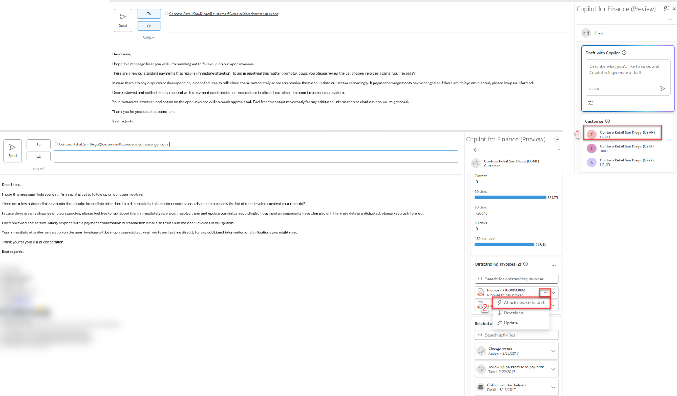Click Invoice FTI-00000002 document icon

[x=481, y=293]
